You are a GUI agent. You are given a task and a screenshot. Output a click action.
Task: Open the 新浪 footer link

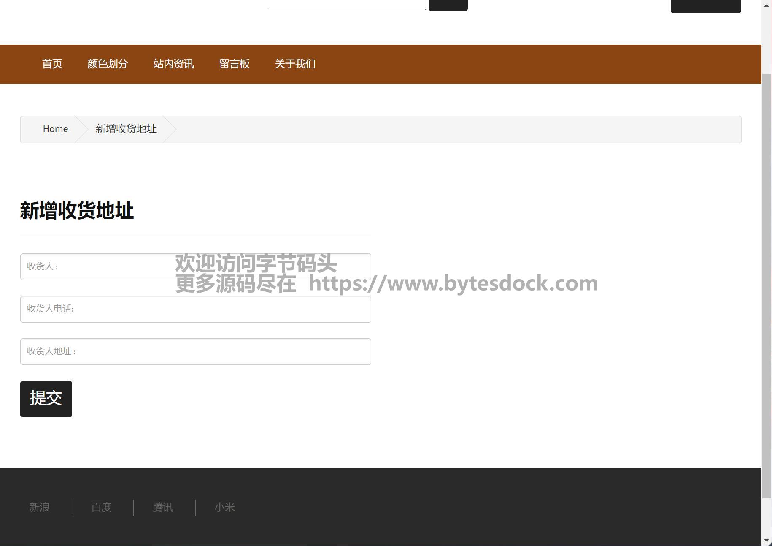coord(40,507)
